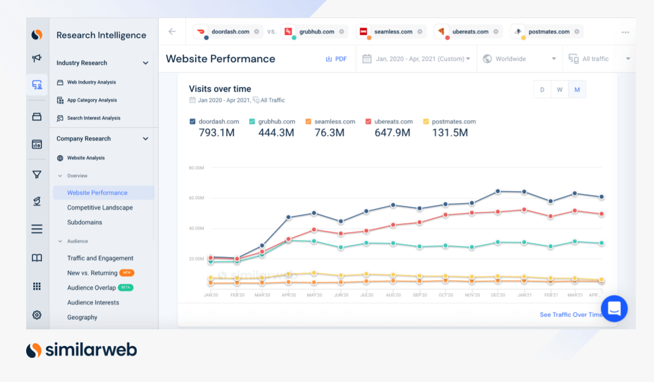
Task: Open Search Interest Analysis
Action: pyautogui.click(x=94, y=118)
